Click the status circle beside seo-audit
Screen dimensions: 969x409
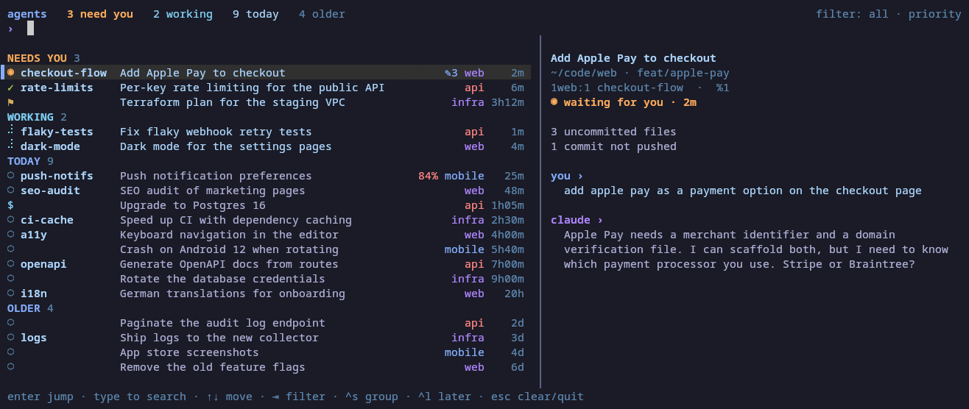(x=10, y=191)
